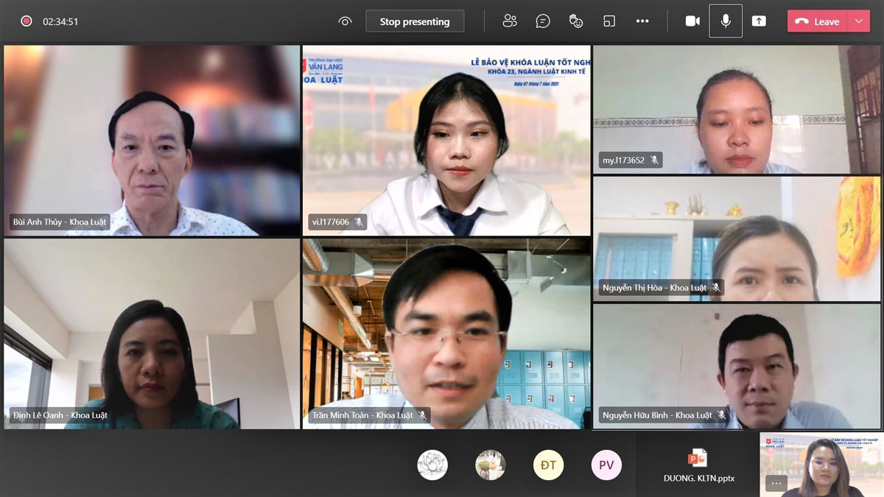Click muted mic icon beside my.l173652

[x=654, y=160]
